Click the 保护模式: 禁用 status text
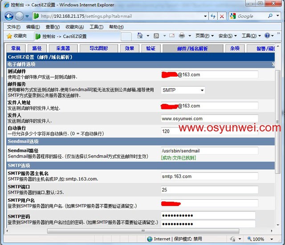 pos(188,239)
